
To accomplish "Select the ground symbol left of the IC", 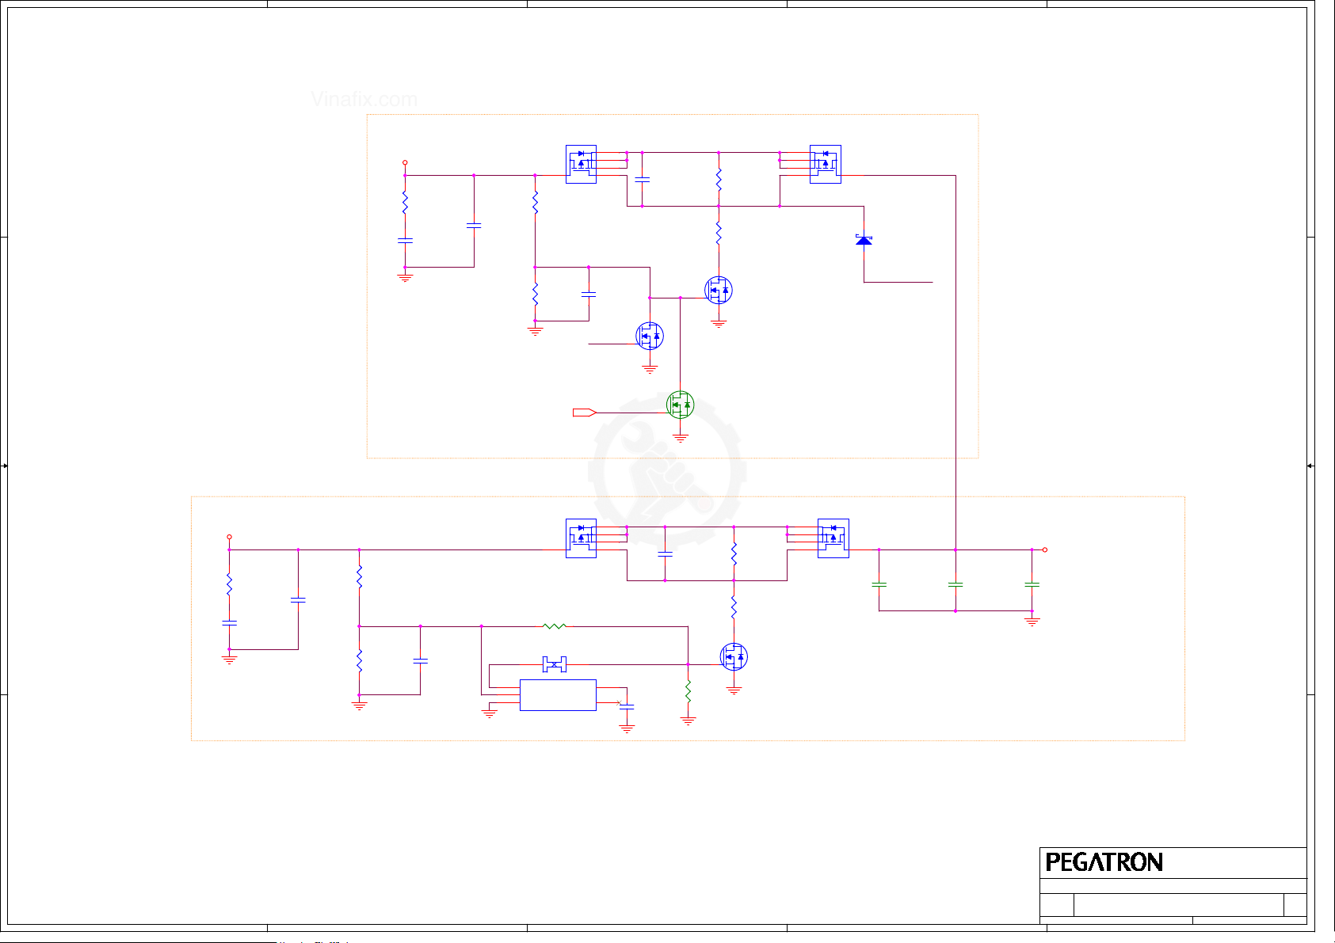I will point(489,713).
